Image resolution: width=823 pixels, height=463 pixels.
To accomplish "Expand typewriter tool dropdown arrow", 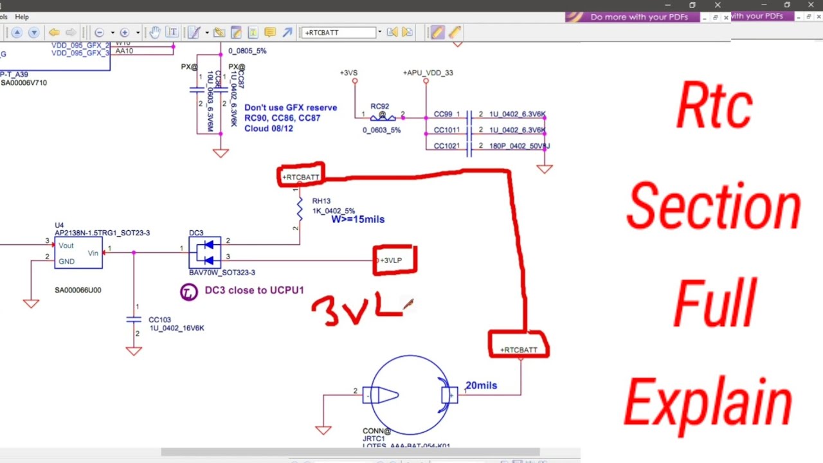I will point(206,32).
